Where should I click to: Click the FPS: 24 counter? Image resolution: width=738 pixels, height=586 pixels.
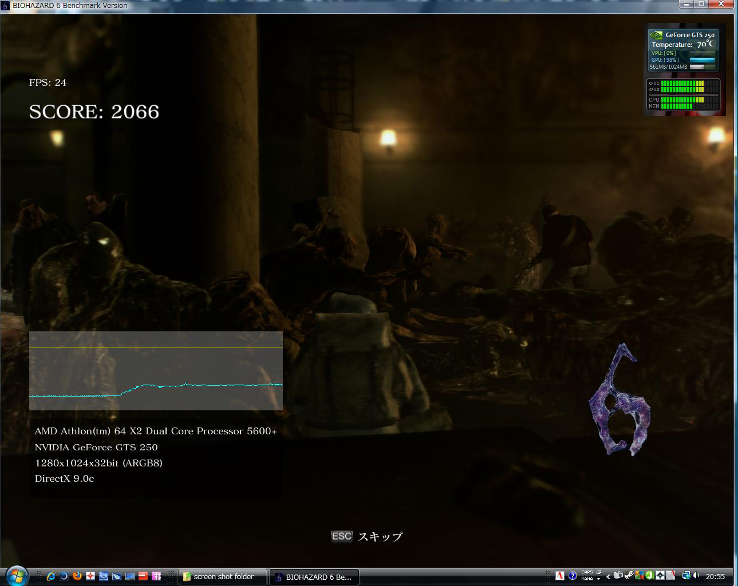coord(48,82)
